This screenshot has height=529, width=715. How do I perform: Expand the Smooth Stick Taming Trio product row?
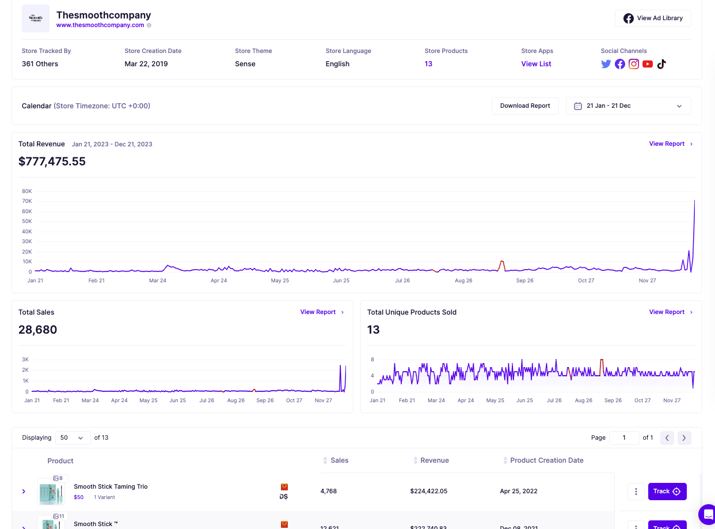tap(24, 491)
